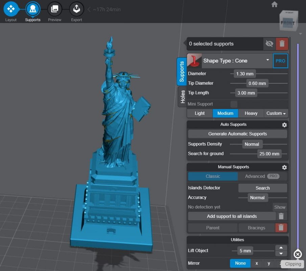
Task: Open Auto Supports settings gear
Action: point(284,125)
